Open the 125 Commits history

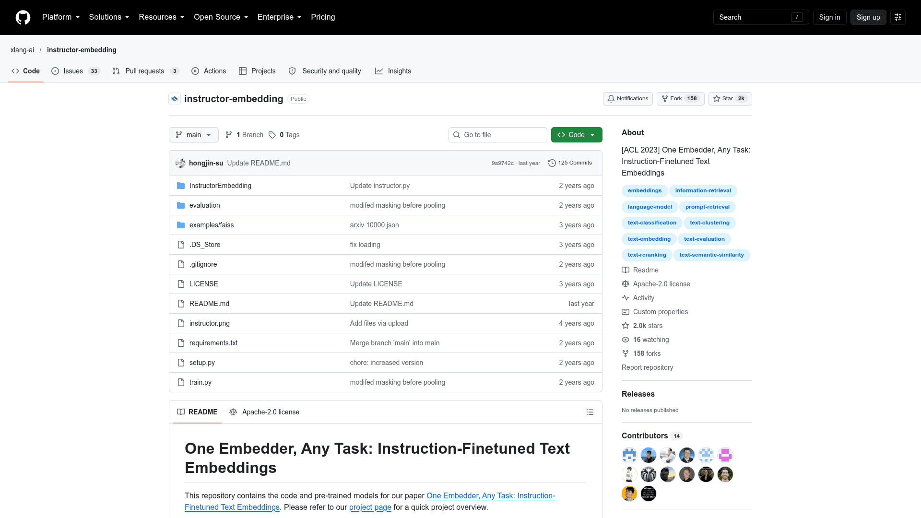click(570, 163)
